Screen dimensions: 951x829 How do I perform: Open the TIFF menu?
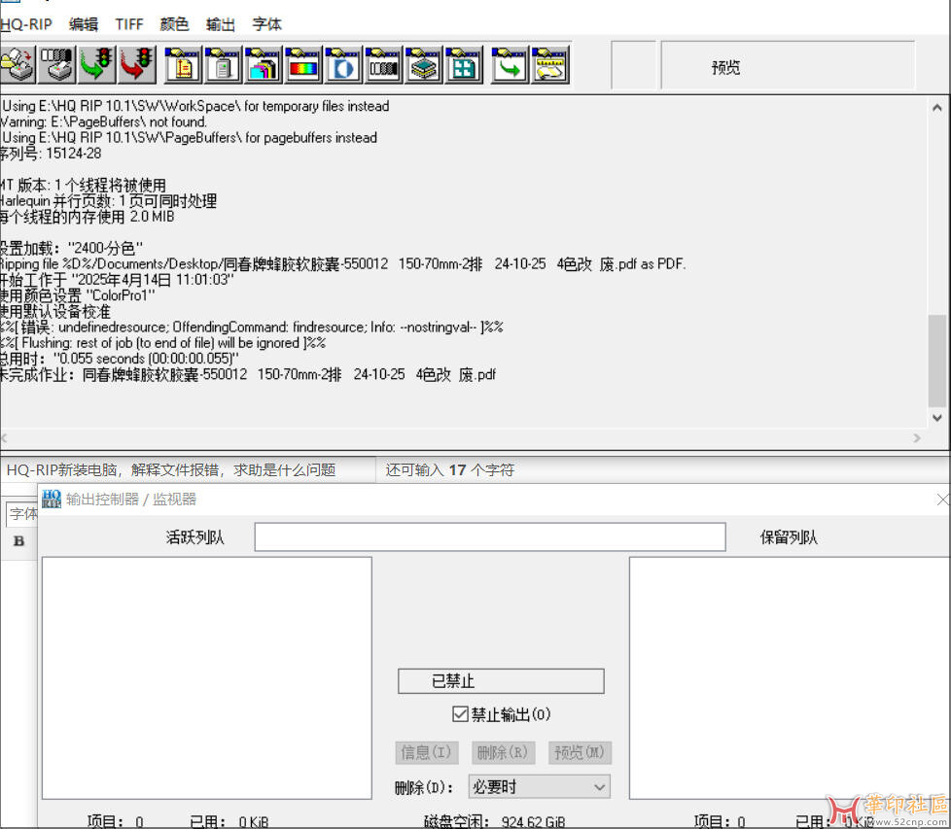(129, 24)
